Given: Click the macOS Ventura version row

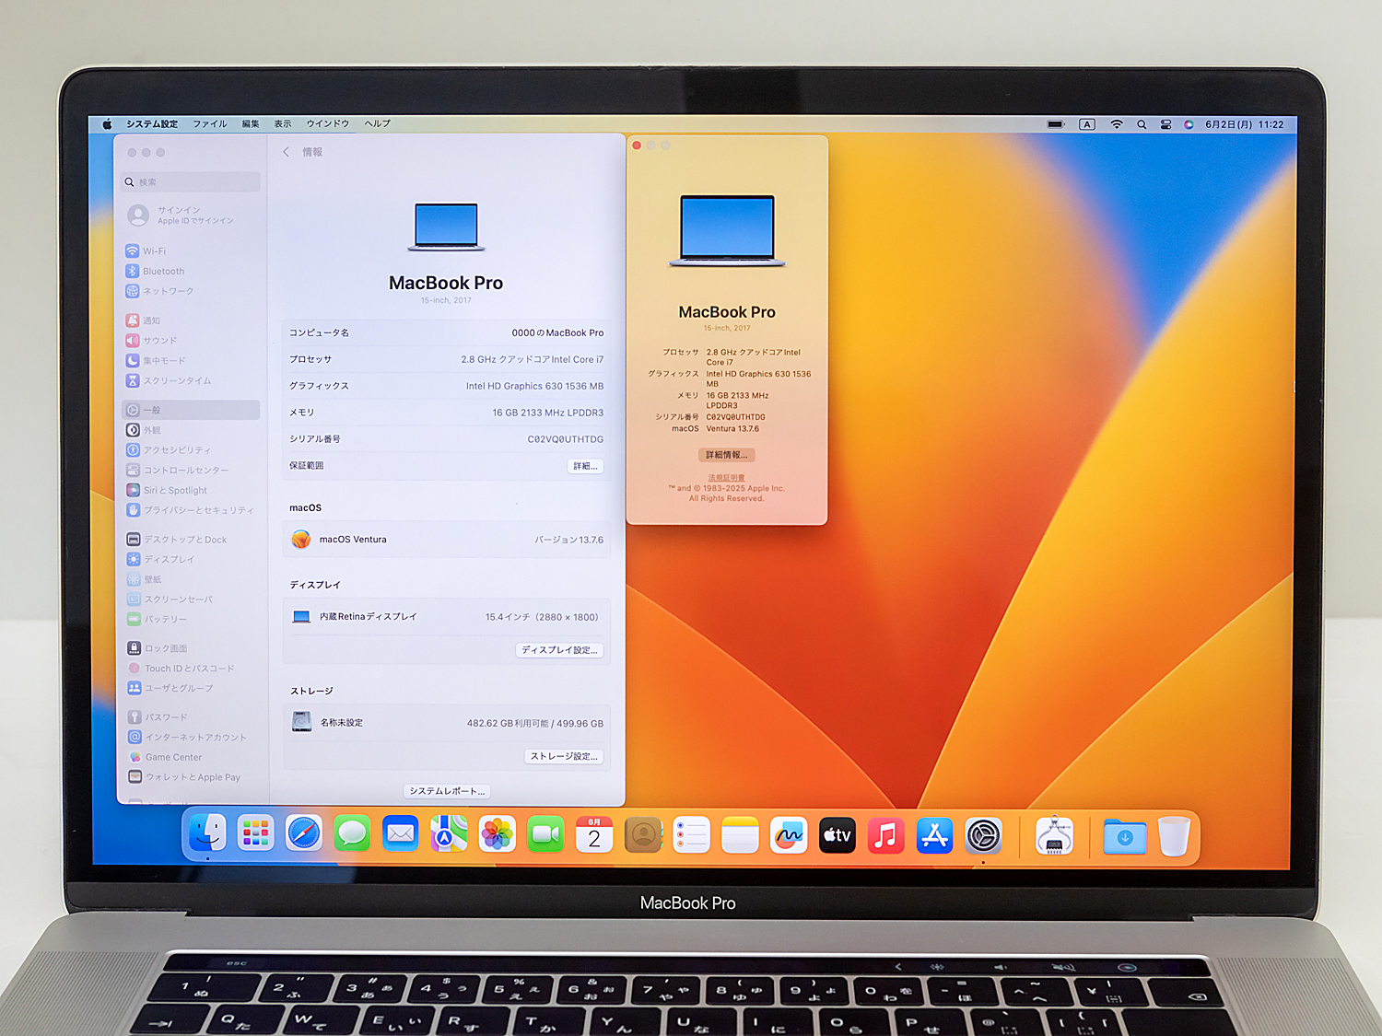Looking at the screenshot, I should pyautogui.click(x=447, y=540).
